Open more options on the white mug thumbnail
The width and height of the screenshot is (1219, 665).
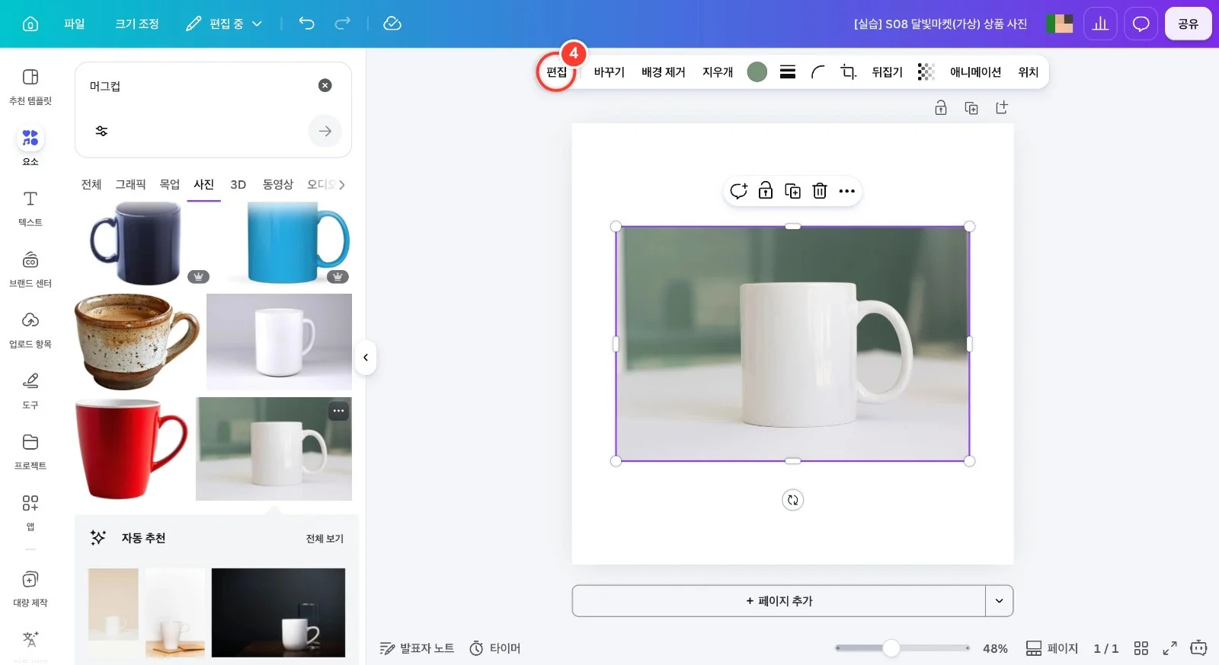pyautogui.click(x=339, y=411)
